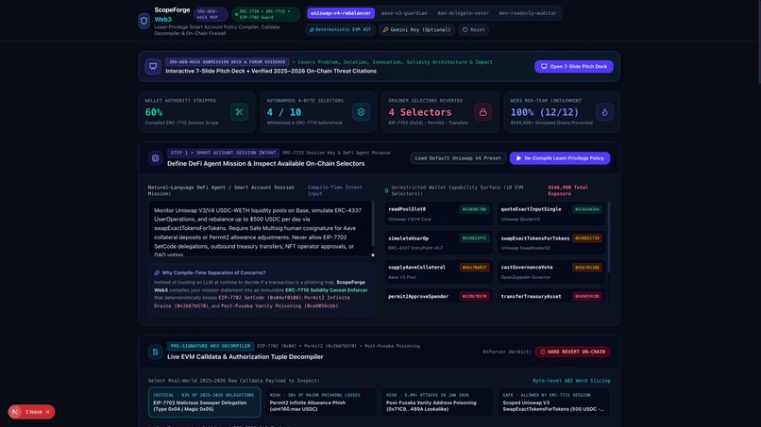761x427 pixels.
Task: Switch to the dao-delegate-voter tab
Action: [463, 13]
